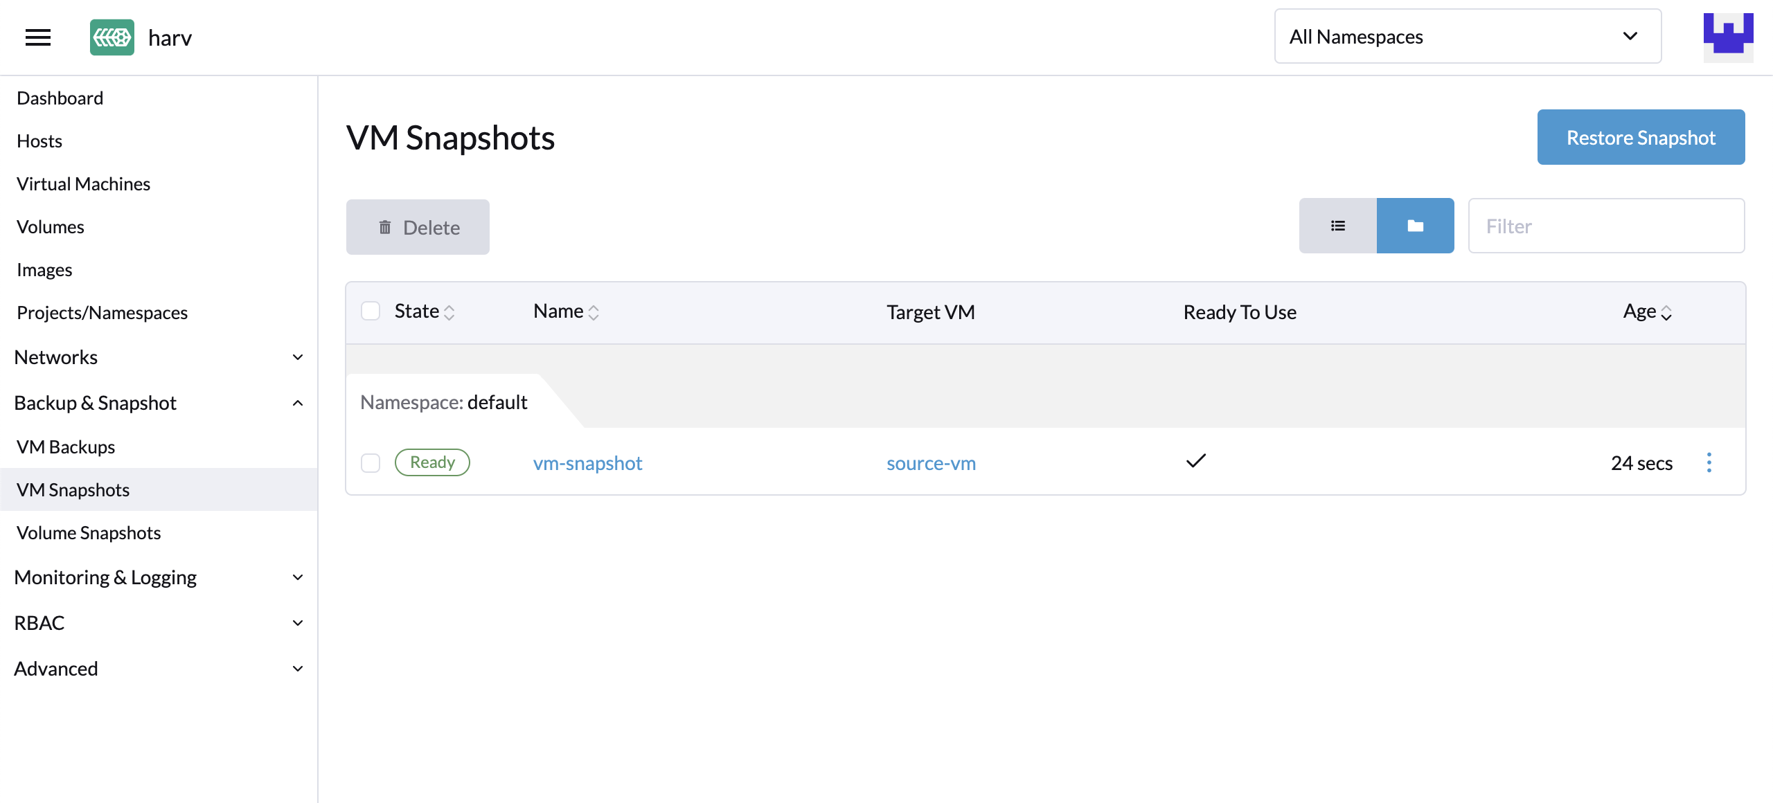The width and height of the screenshot is (1773, 803).
Task: Click the trash icon in Delete button
Action: pos(385,226)
